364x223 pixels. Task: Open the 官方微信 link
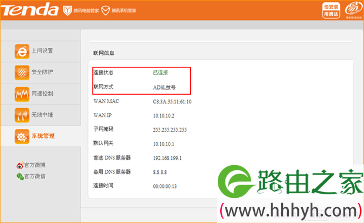(35, 176)
